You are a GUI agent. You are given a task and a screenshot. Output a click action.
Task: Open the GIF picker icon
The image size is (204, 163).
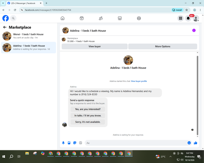pos(80,143)
